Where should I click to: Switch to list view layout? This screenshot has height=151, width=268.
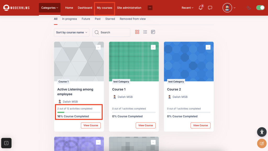point(145,32)
